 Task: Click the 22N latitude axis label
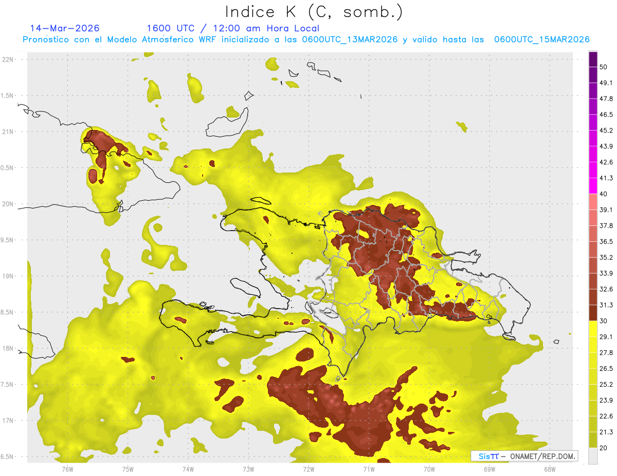coord(8,59)
